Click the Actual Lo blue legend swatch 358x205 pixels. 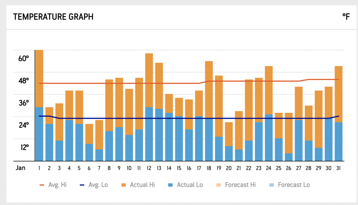pyautogui.click(x=170, y=185)
